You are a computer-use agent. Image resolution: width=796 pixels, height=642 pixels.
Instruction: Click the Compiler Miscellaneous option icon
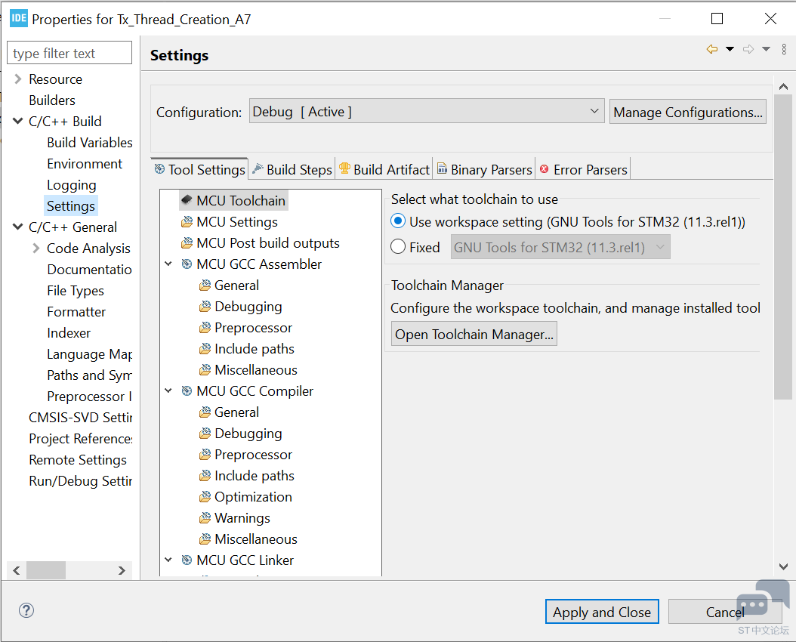(x=205, y=539)
